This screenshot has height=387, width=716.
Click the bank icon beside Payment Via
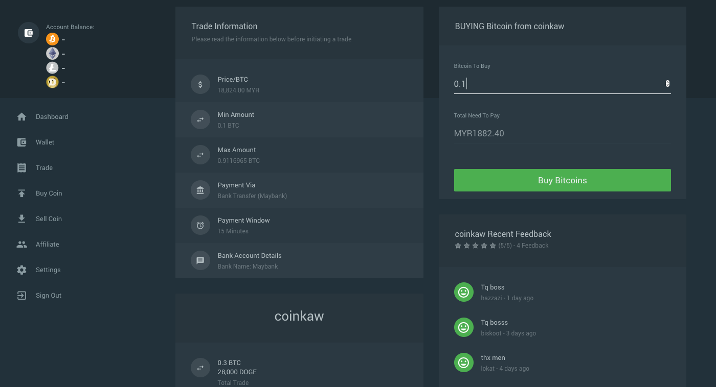click(200, 190)
